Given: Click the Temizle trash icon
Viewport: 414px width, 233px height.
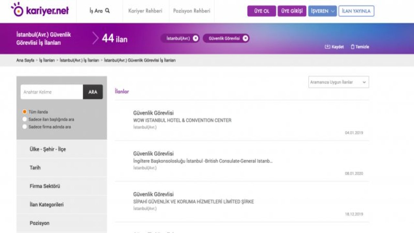Looking at the screenshot, I should click(353, 47).
